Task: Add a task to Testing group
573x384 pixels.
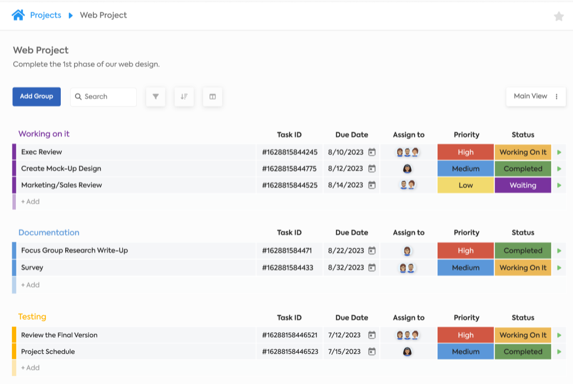Action: [30, 368]
